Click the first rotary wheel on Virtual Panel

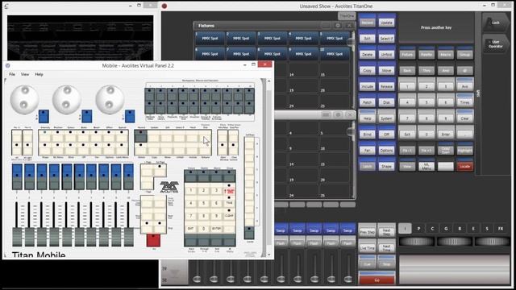point(24,99)
